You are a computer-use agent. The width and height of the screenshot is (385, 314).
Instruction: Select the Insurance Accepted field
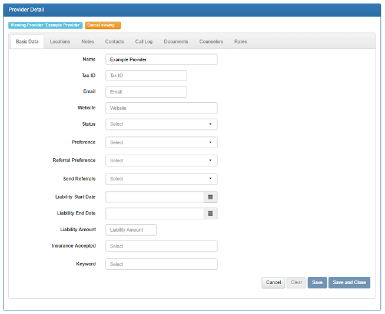161,246
